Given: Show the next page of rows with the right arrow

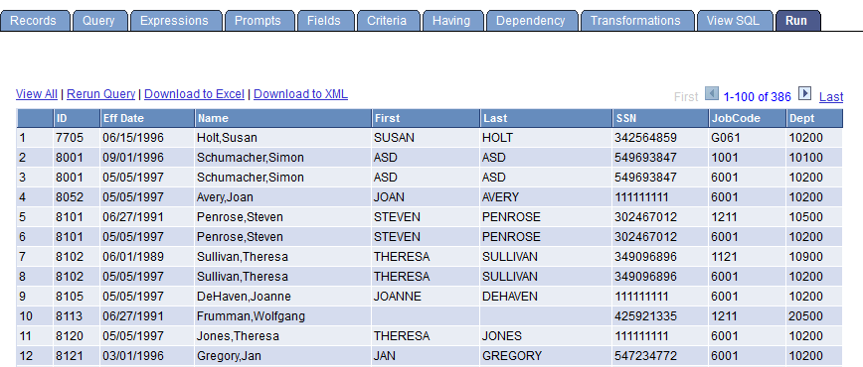Looking at the screenshot, I should pyautogui.click(x=804, y=94).
